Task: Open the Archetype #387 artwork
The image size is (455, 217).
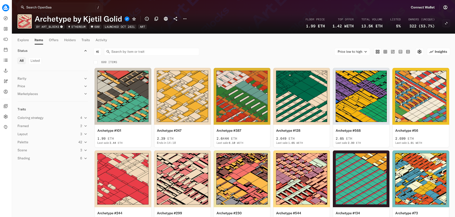Action: click(x=242, y=96)
